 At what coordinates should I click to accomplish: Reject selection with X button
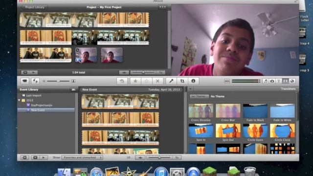(157, 81)
